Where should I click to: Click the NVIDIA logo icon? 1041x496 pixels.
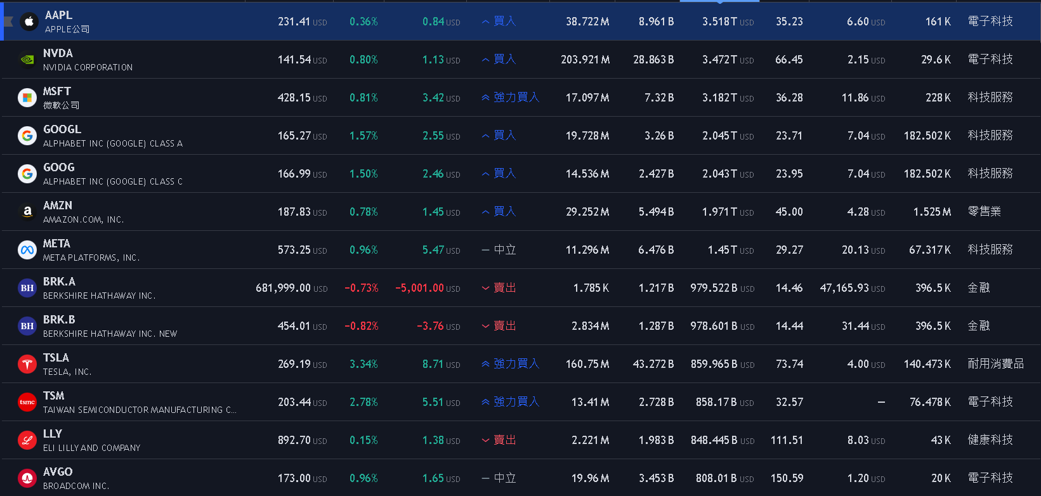[x=27, y=60]
